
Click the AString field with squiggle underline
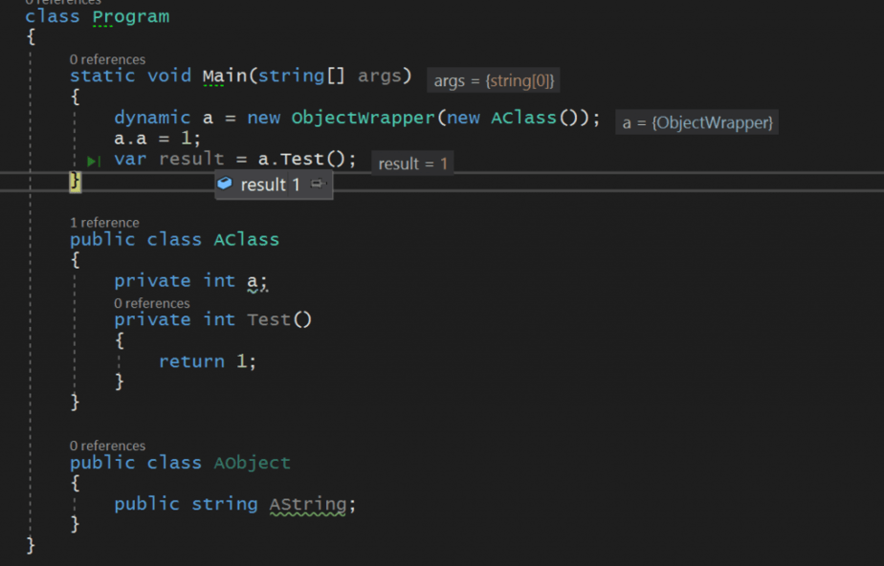coord(308,504)
